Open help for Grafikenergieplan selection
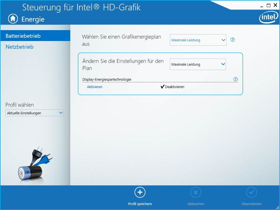 click(232, 40)
